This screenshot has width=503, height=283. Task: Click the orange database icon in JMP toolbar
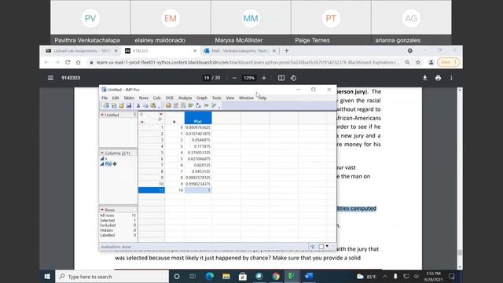click(x=168, y=105)
